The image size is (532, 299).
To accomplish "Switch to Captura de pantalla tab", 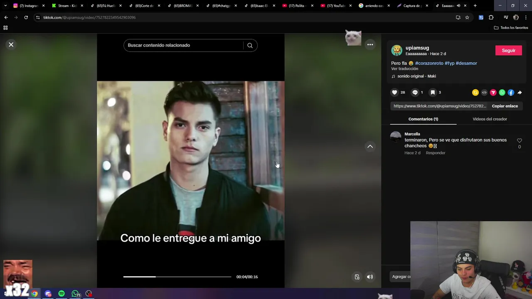I will (x=412, y=6).
